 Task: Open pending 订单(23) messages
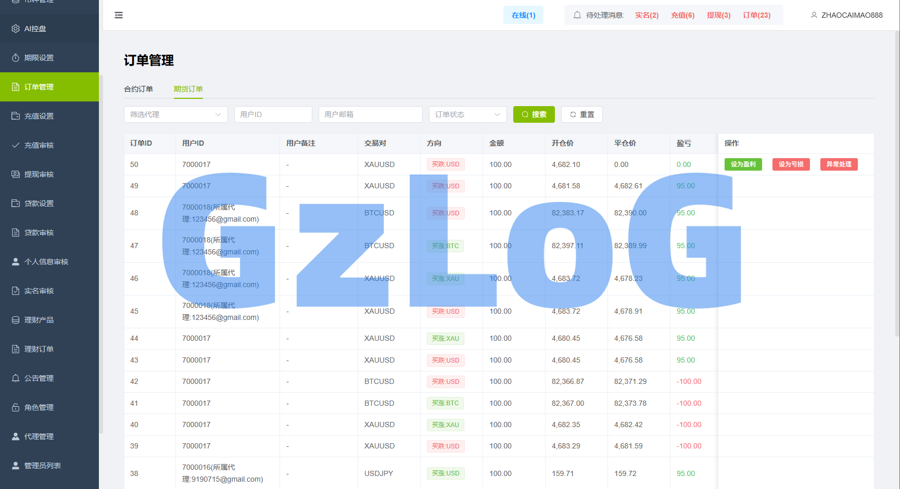756,15
